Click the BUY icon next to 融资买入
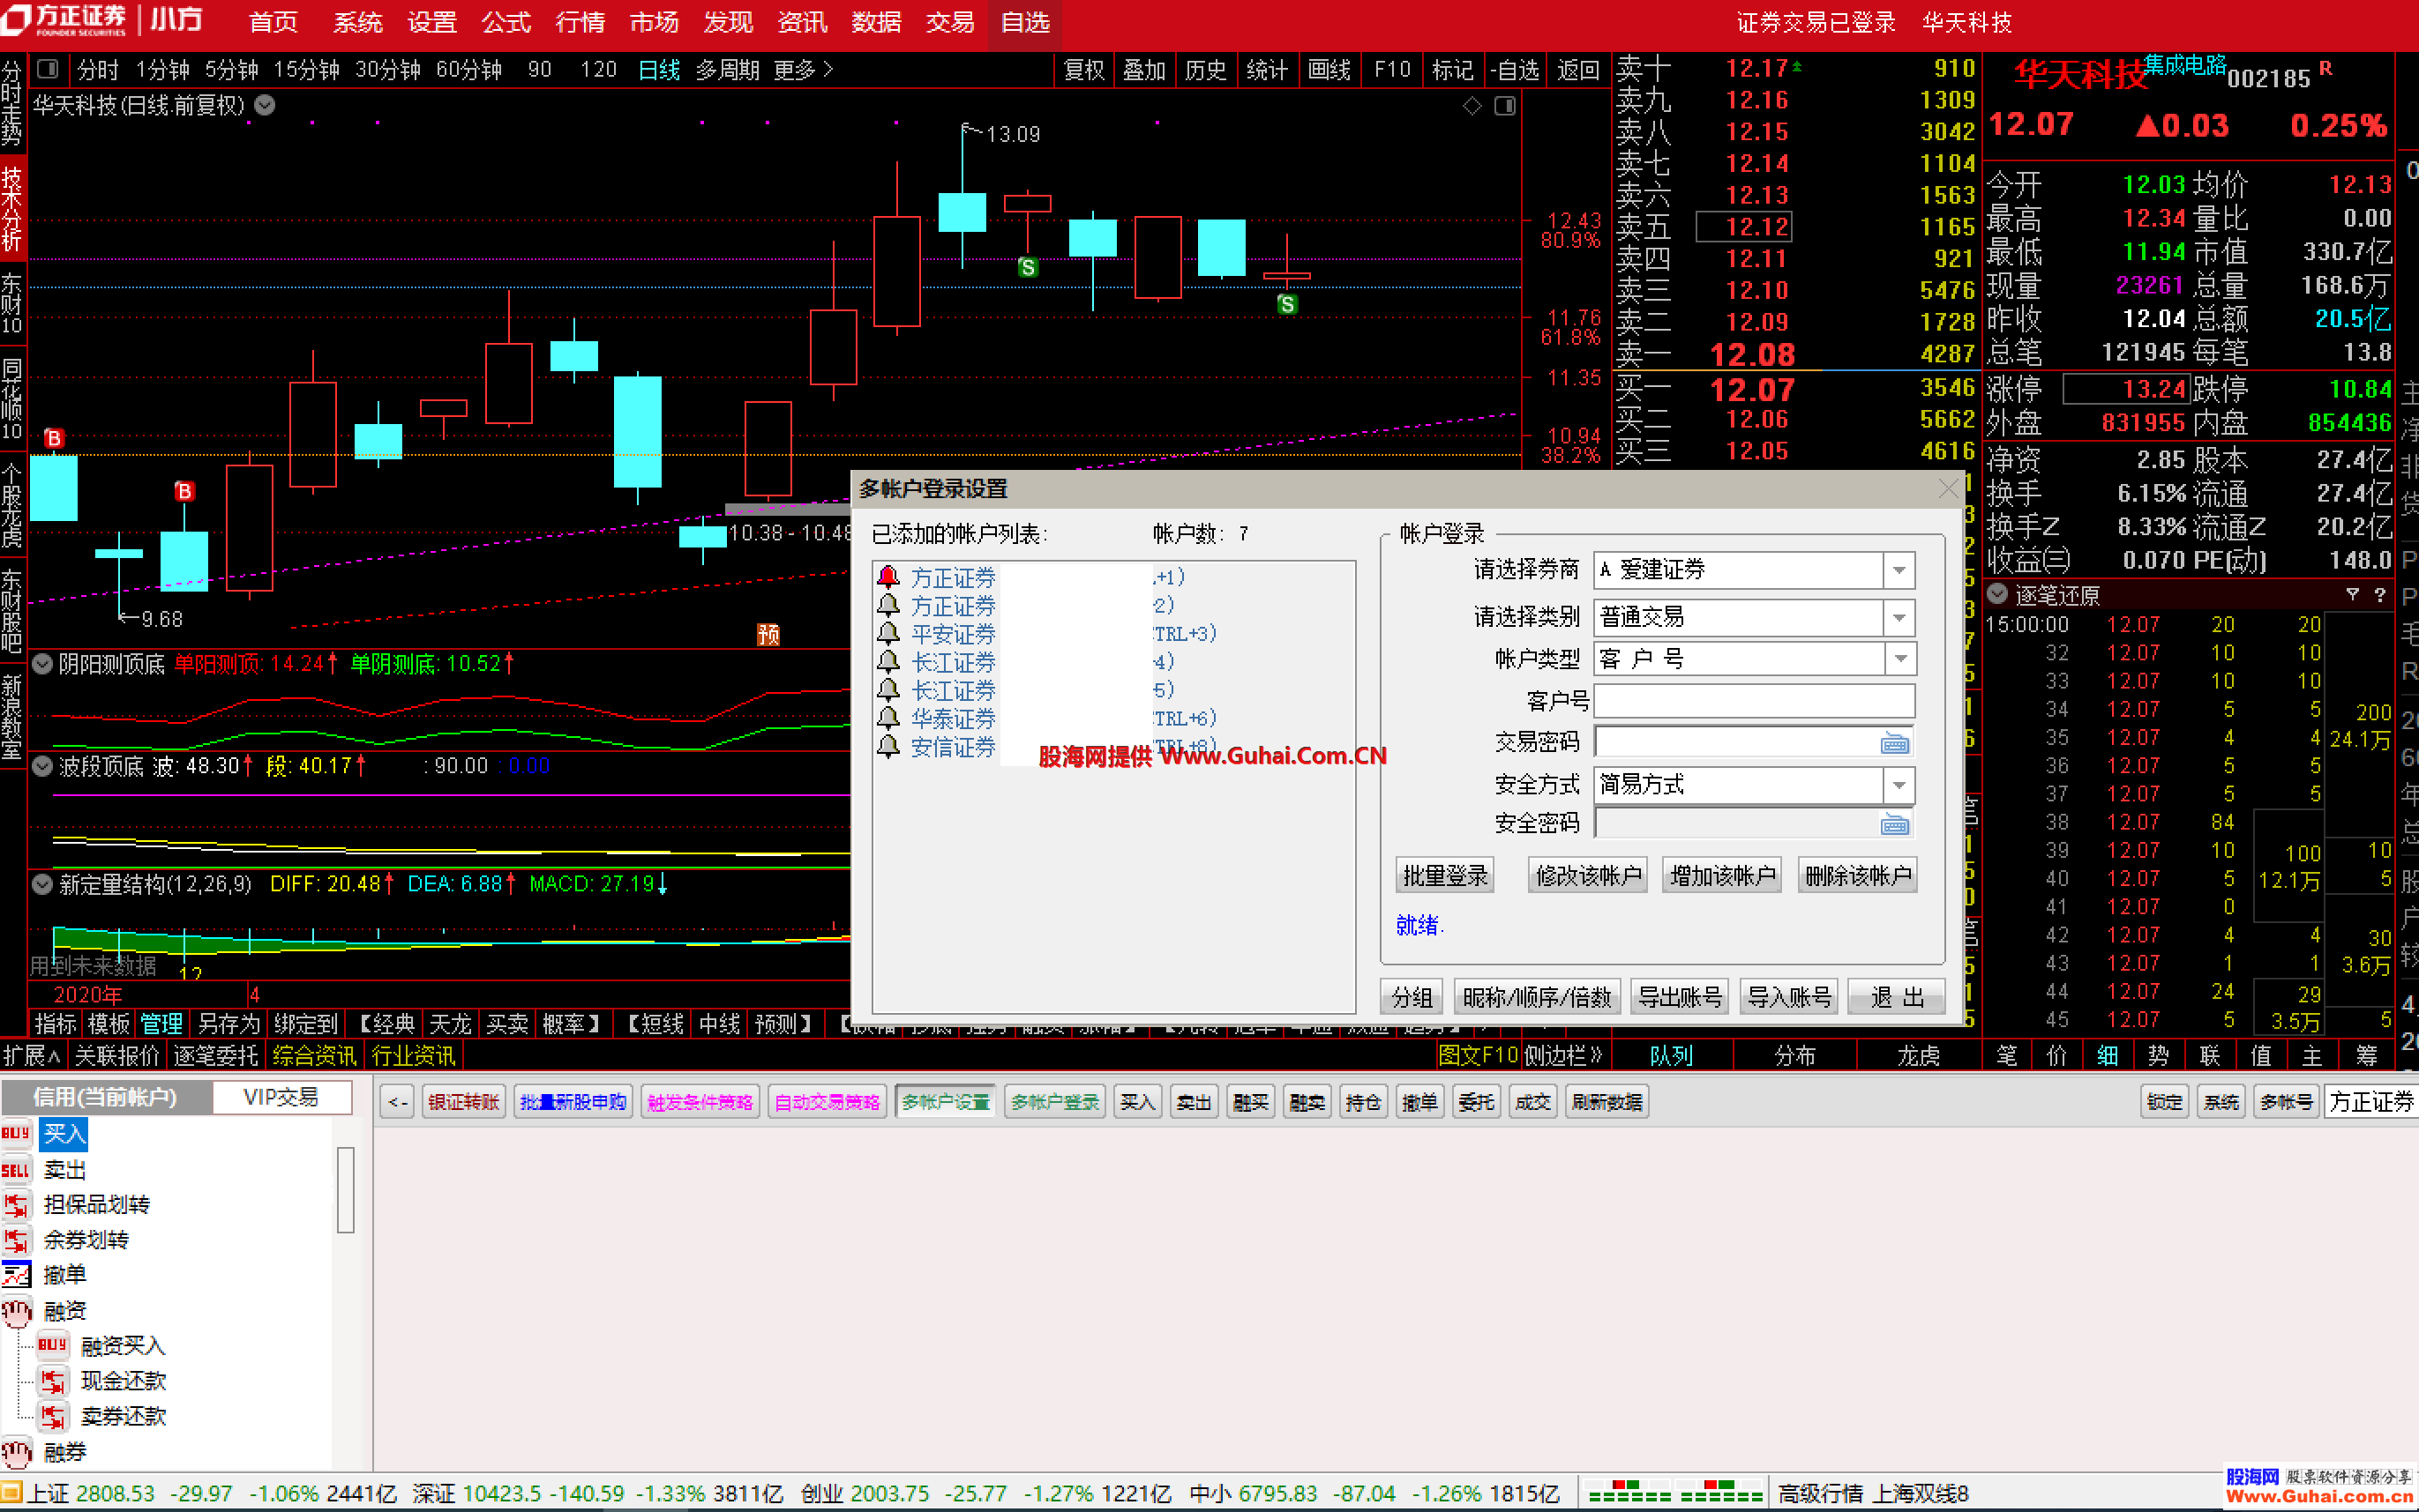The image size is (2419, 1512). pos(52,1346)
